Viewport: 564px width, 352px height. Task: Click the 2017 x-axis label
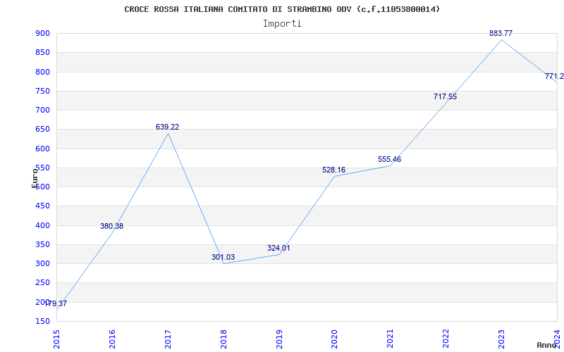click(x=168, y=339)
